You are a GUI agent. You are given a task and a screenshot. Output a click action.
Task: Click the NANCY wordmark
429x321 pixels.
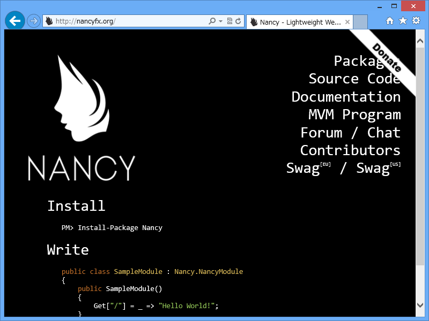[x=82, y=168]
